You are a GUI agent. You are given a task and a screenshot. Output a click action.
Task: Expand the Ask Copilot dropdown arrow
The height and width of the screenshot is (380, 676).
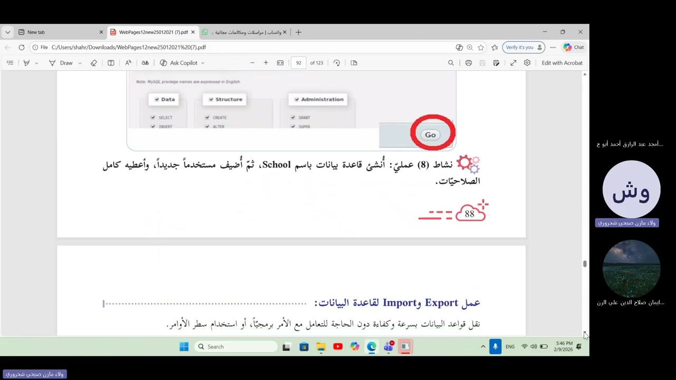click(x=203, y=63)
